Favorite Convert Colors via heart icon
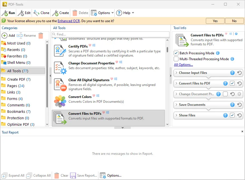This screenshot has height=180, width=245. 94,95
